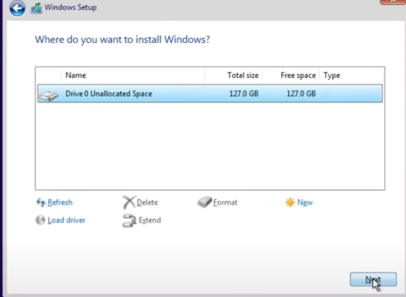Click the Drive 0 disk icon
The width and height of the screenshot is (406, 297).
tap(49, 96)
